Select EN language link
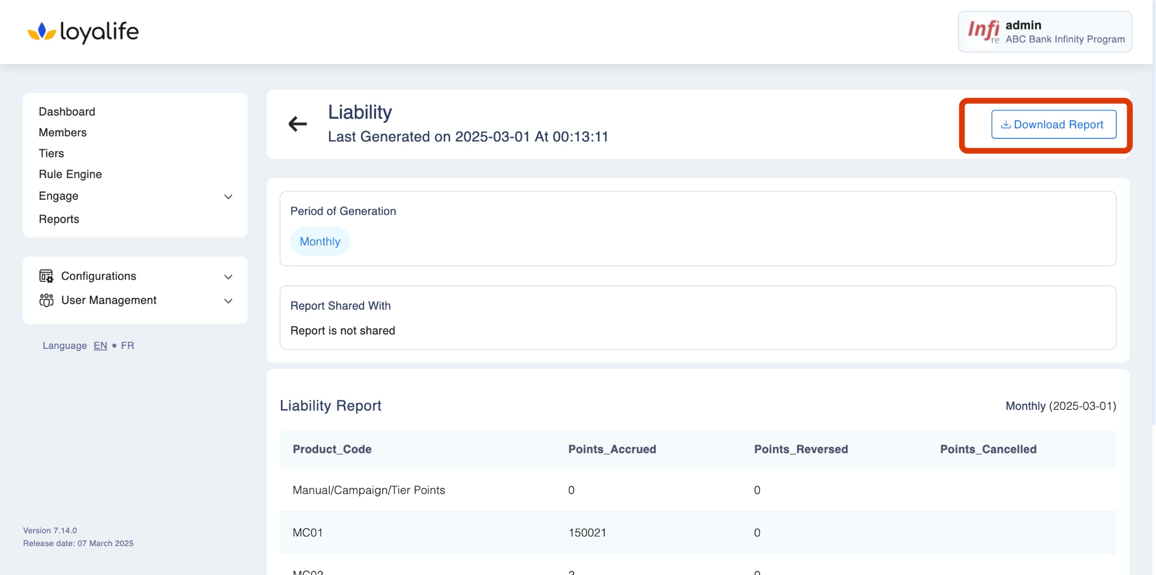Viewport: 1156px width, 575px height. click(x=100, y=346)
